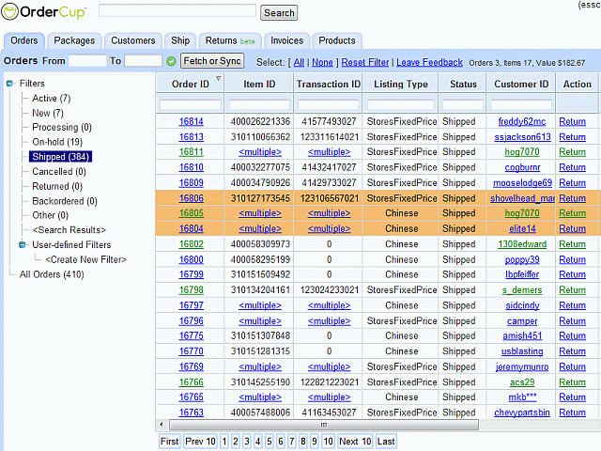
Task: Click the Search button
Action: pos(279,13)
